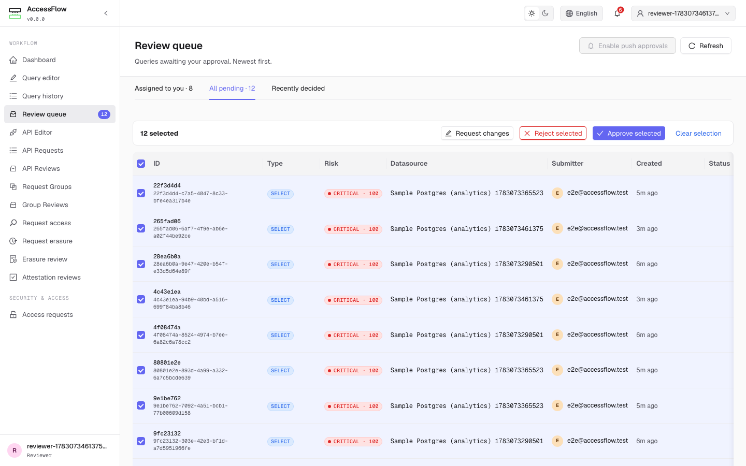Click submitter avatar in row 22f3d4d4

coord(557,193)
